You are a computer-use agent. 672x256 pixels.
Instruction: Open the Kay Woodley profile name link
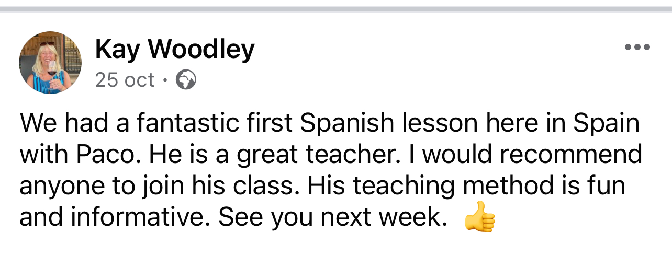coord(175,50)
